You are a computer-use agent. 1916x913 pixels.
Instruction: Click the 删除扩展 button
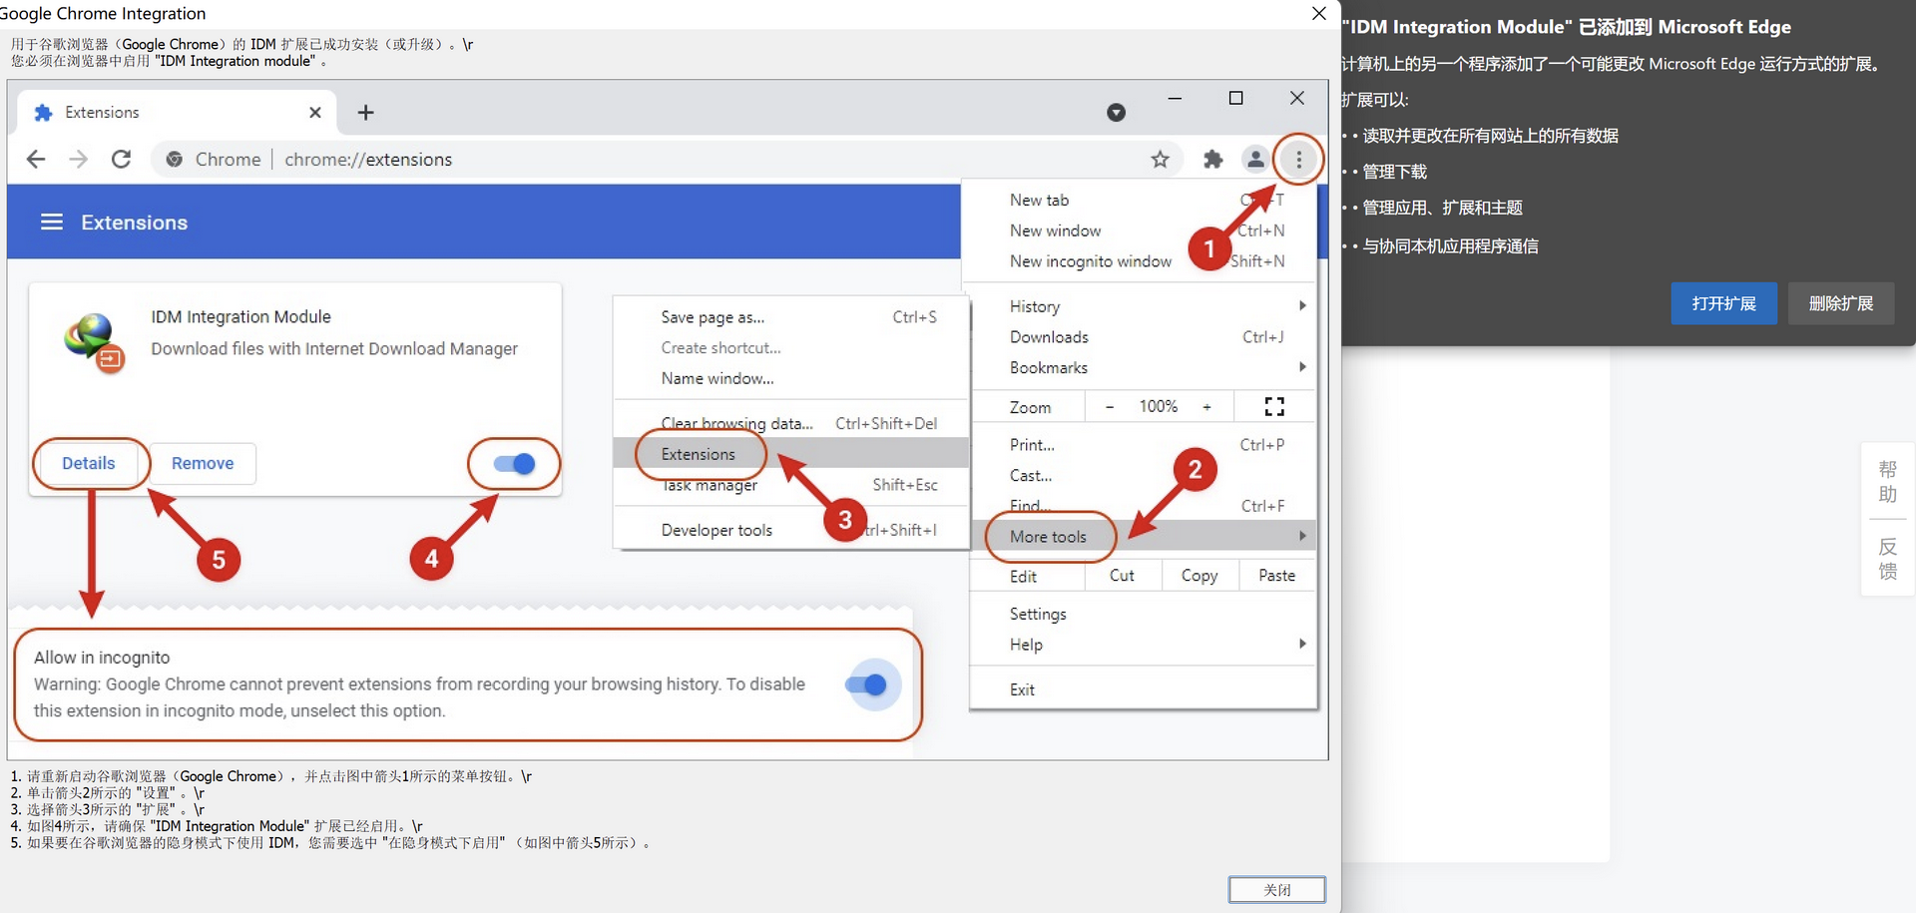click(x=1841, y=303)
